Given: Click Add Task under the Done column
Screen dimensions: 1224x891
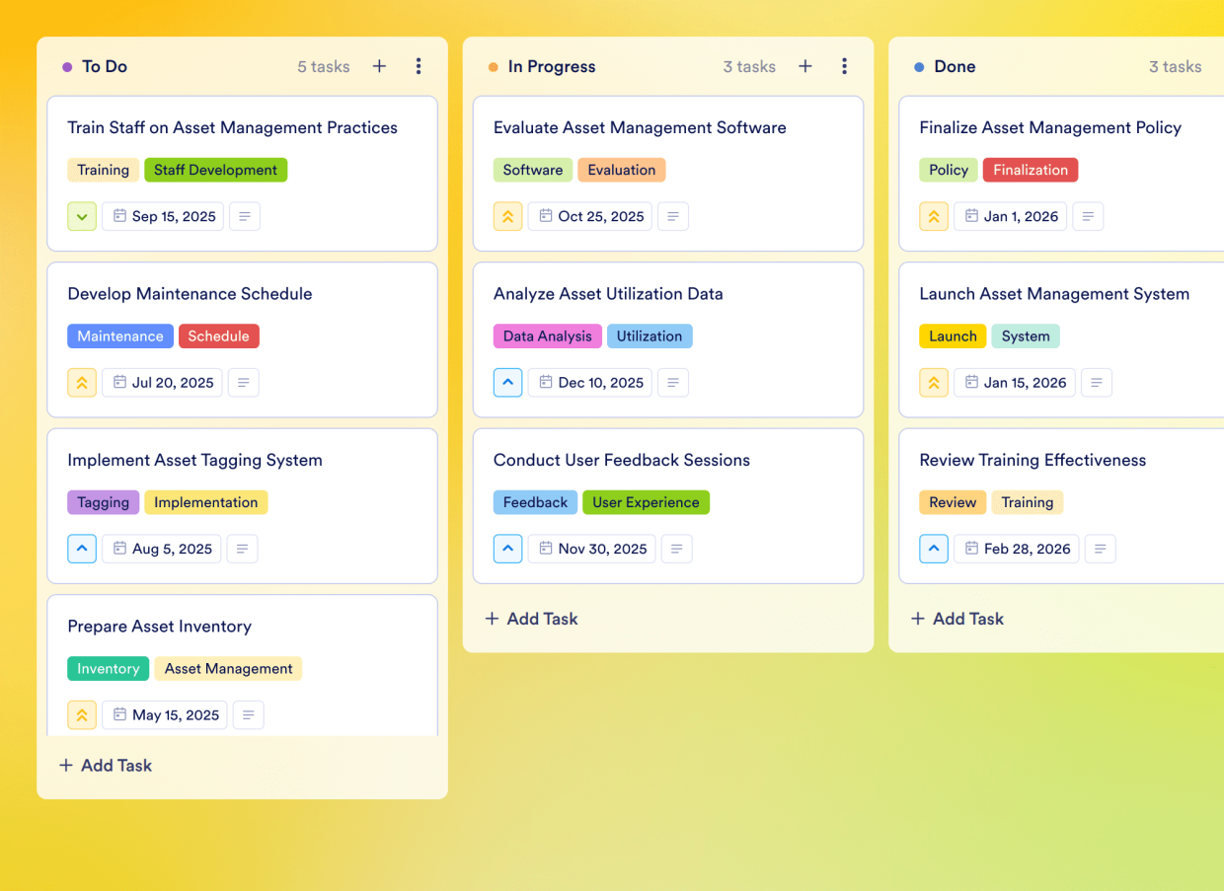Looking at the screenshot, I should click(x=956, y=619).
